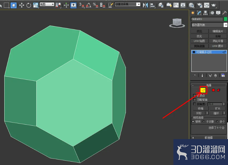Select the 多个 radio button

[217, 121]
